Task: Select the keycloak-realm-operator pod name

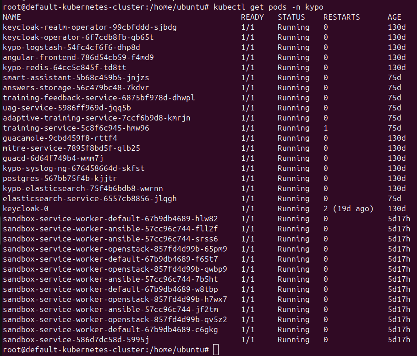Action: click(89, 27)
